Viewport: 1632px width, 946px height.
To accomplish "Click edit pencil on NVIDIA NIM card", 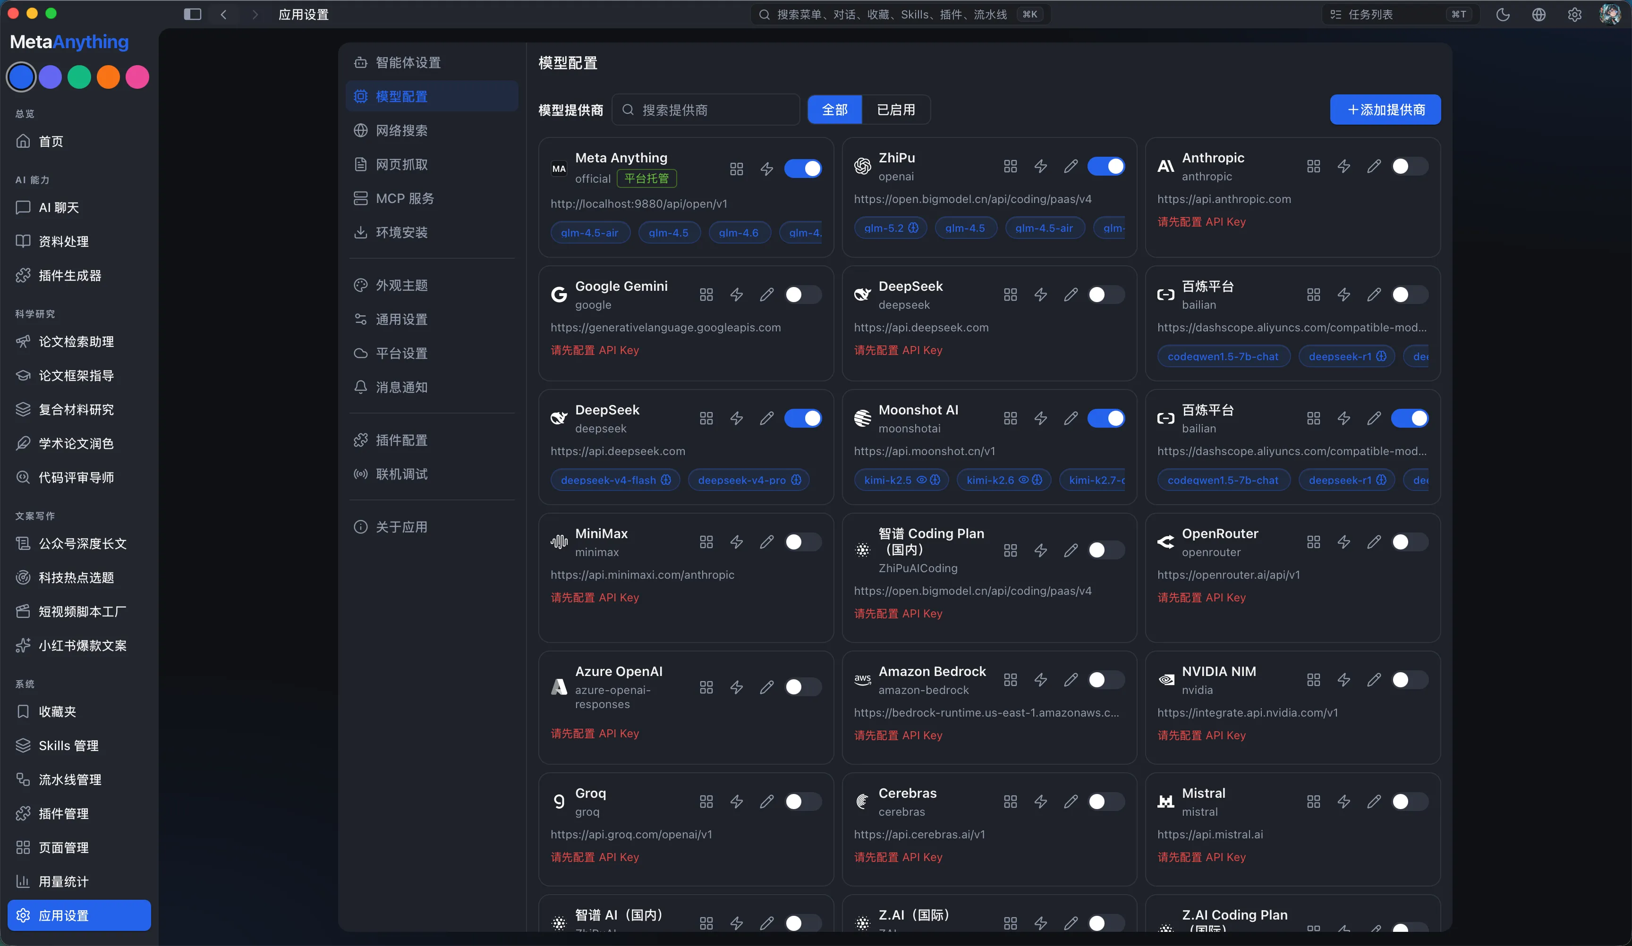I will point(1374,680).
